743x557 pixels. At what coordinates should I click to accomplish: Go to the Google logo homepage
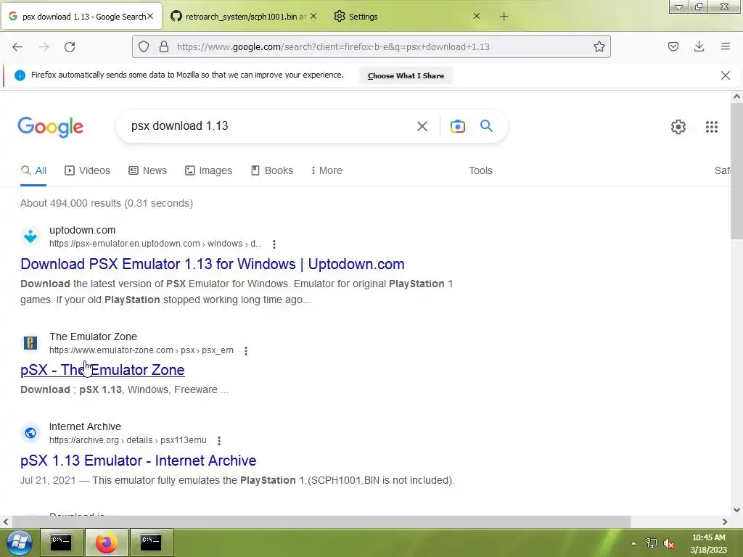[x=50, y=127]
